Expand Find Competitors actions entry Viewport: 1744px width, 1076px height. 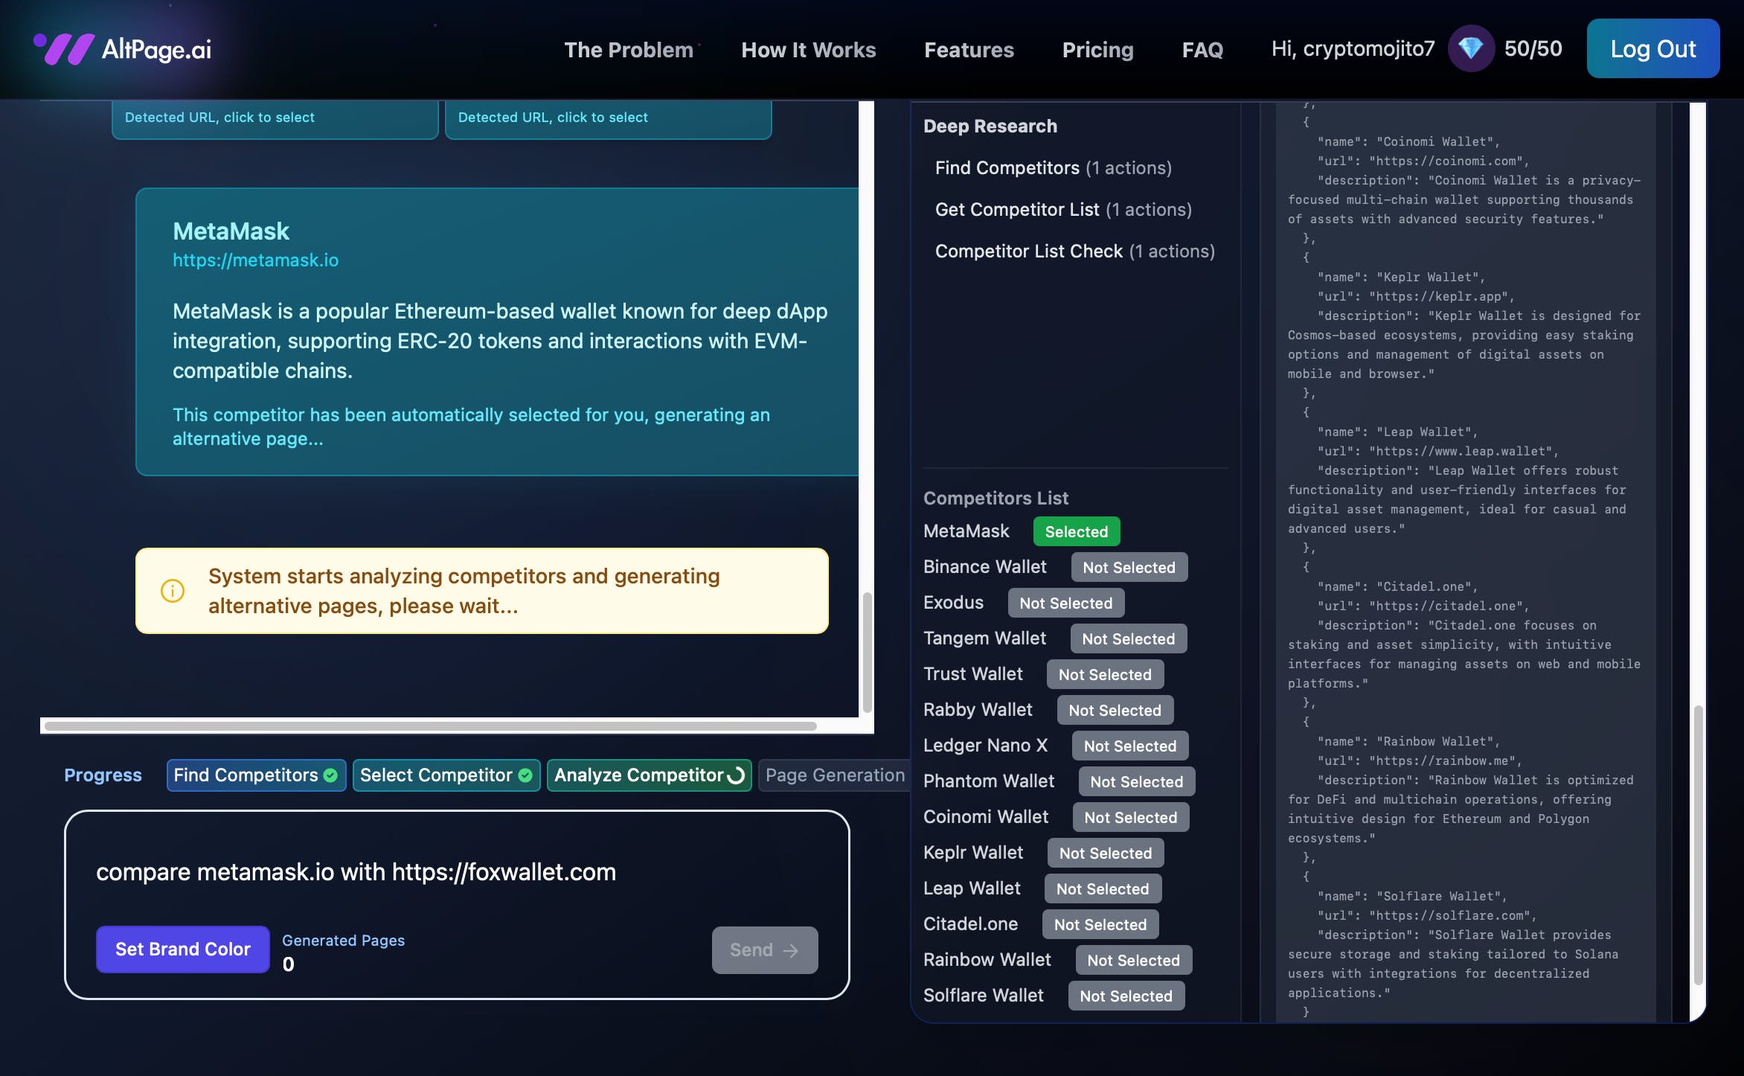coord(1053,168)
